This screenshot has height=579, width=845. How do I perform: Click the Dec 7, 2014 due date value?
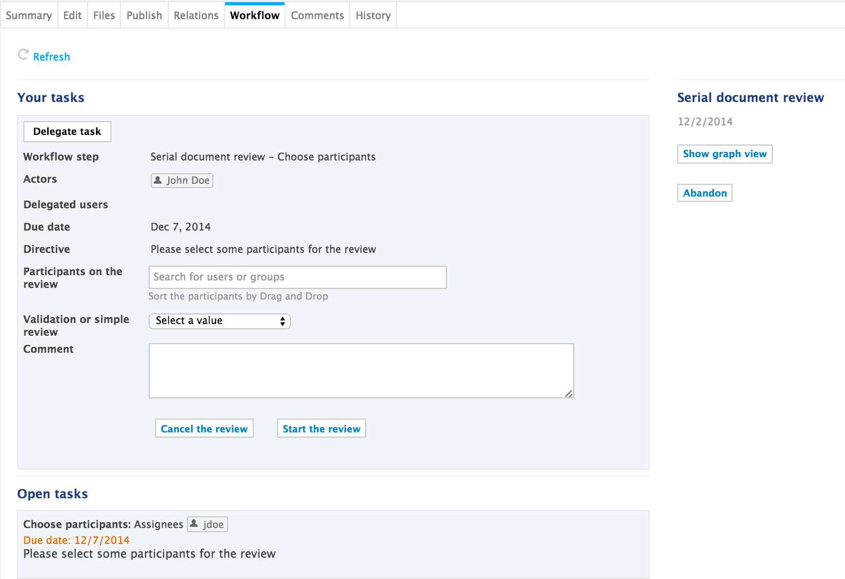[x=180, y=227]
